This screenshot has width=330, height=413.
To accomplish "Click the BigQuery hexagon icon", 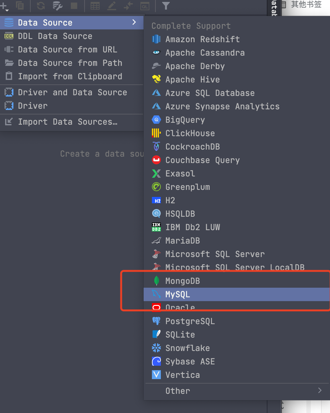I will (x=156, y=120).
